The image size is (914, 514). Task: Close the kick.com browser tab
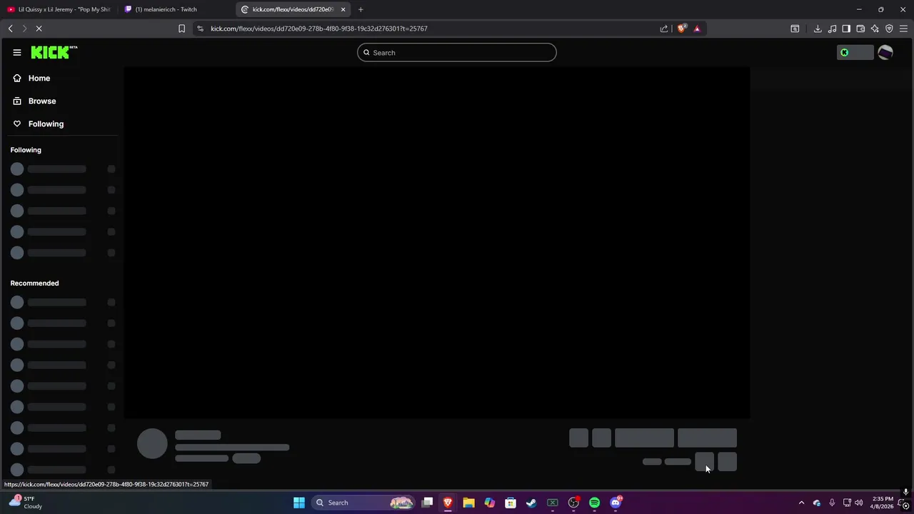343,9
